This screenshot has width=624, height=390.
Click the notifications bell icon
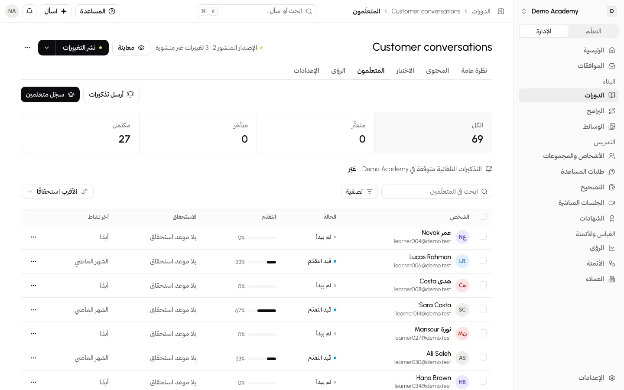tap(29, 11)
